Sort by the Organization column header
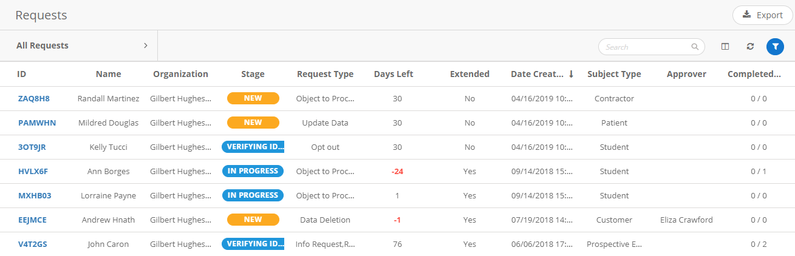This screenshot has height=256, width=795. pos(180,74)
